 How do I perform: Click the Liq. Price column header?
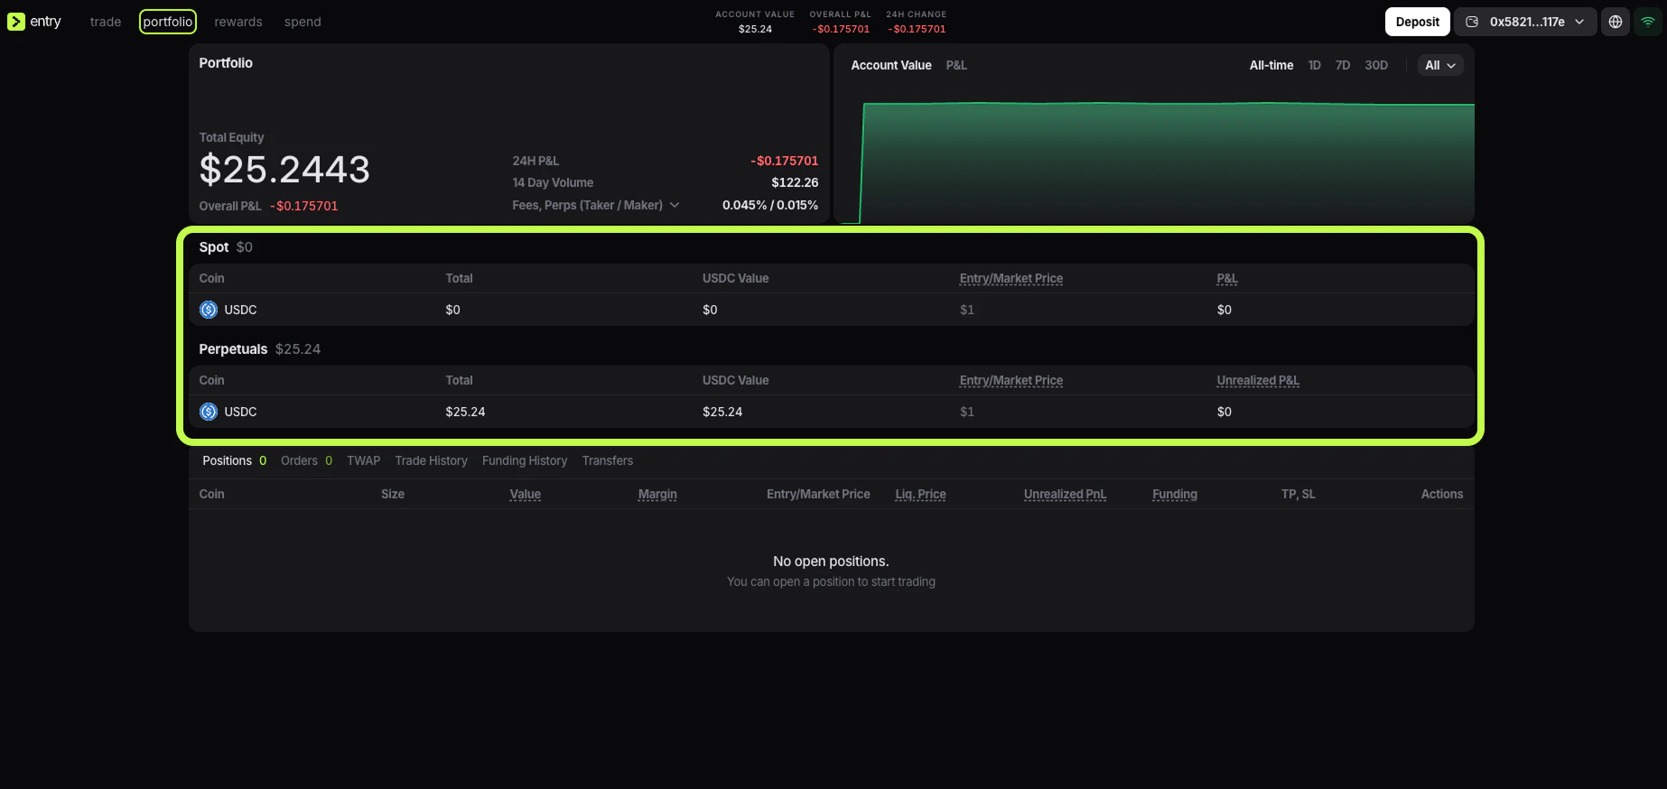click(920, 494)
